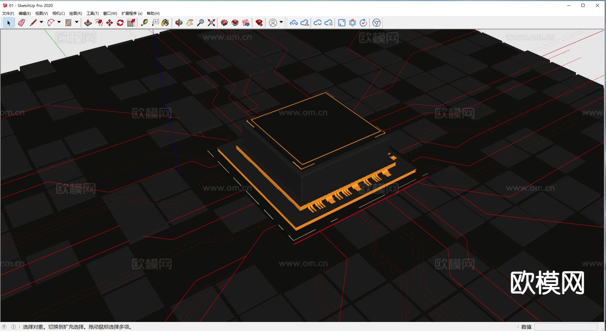Pick the Push/Pull tool

point(88,23)
